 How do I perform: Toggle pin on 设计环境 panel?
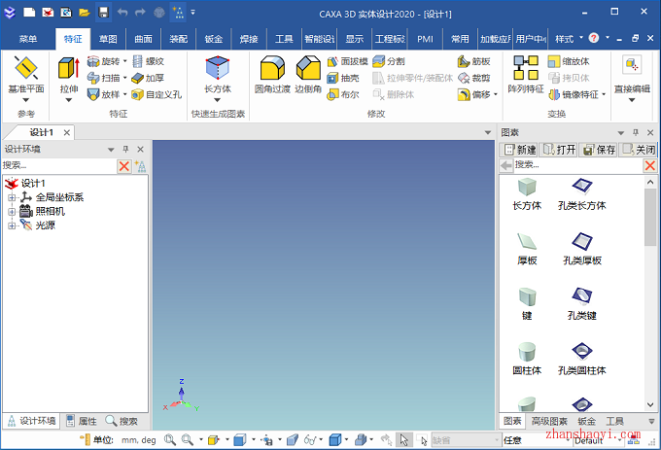pyautogui.click(x=125, y=149)
